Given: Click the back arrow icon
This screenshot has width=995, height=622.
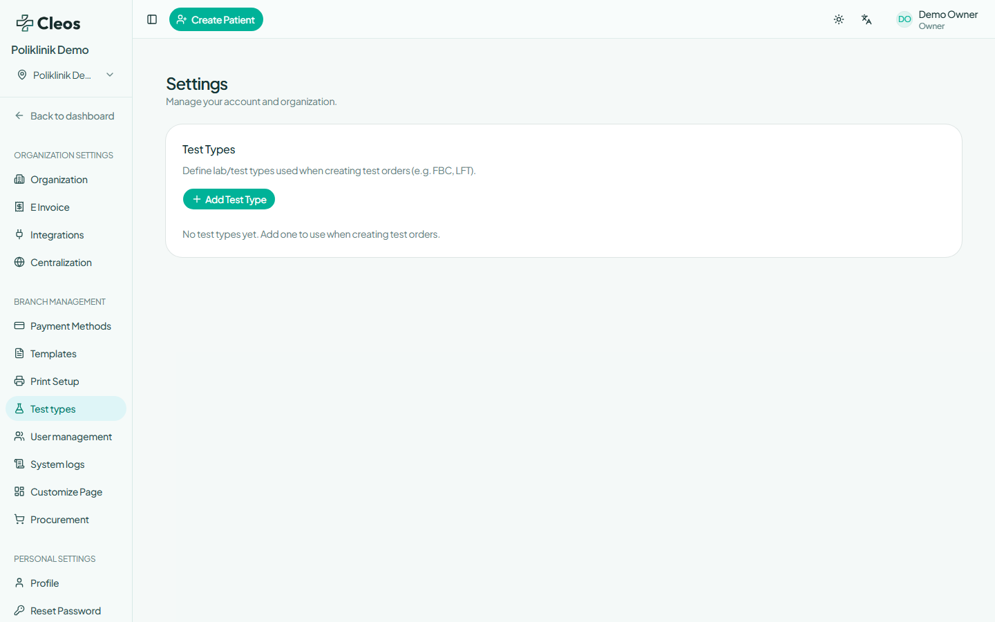Looking at the screenshot, I should 19,115.
